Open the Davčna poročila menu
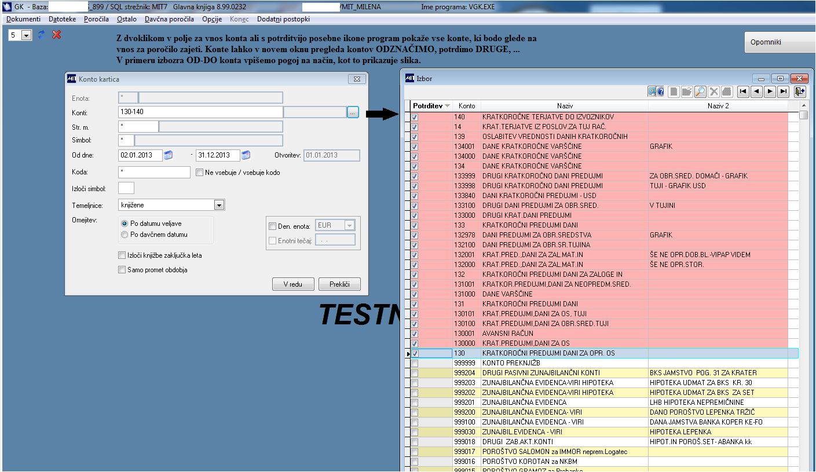 (x=169, y=19)
